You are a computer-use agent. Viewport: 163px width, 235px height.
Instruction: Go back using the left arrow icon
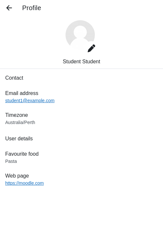(9, 8)
